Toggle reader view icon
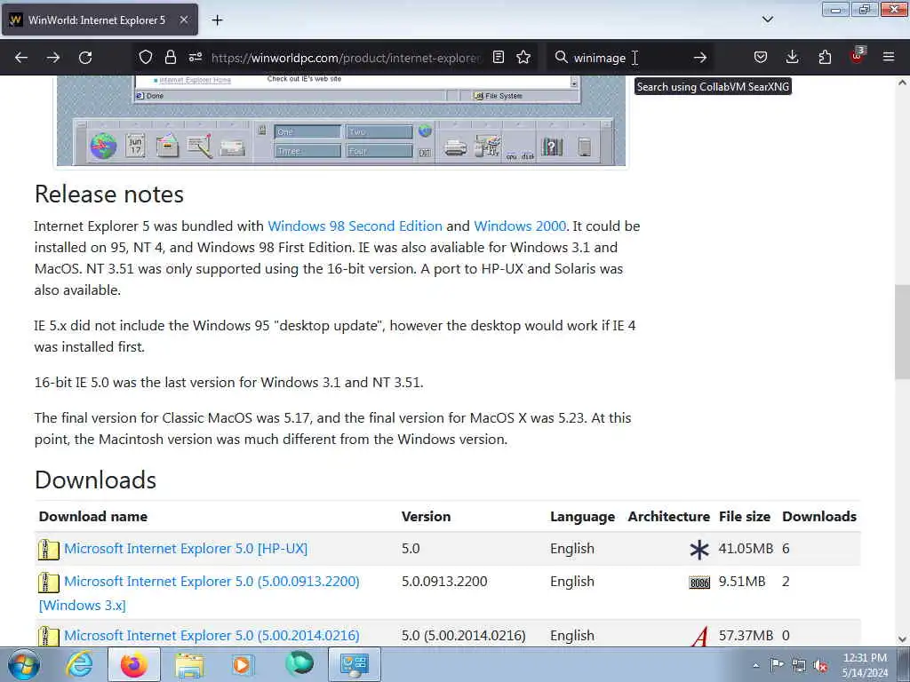 (x=498, y=58)
